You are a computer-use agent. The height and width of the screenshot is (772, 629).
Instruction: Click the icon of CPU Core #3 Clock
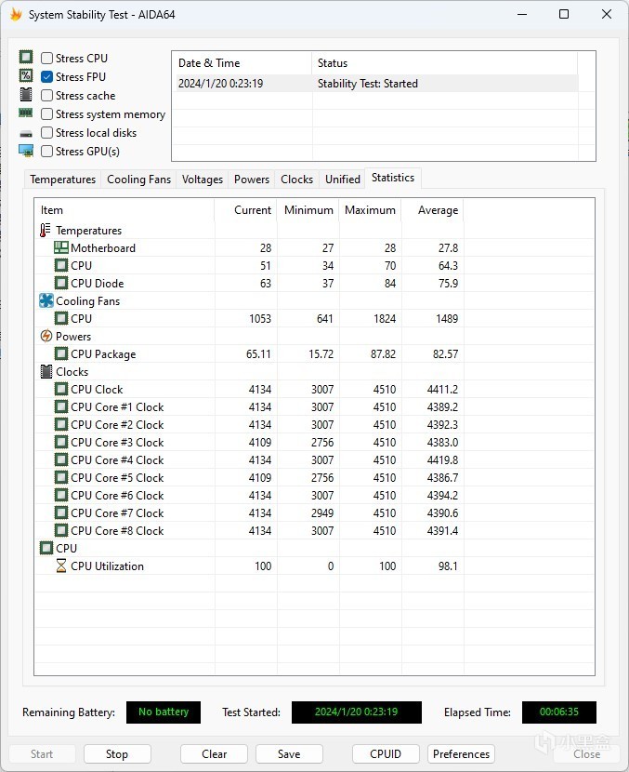61,442
